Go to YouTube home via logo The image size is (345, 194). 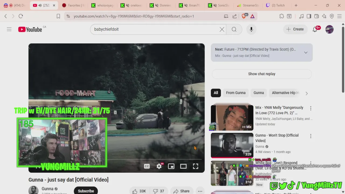point(30,29)
